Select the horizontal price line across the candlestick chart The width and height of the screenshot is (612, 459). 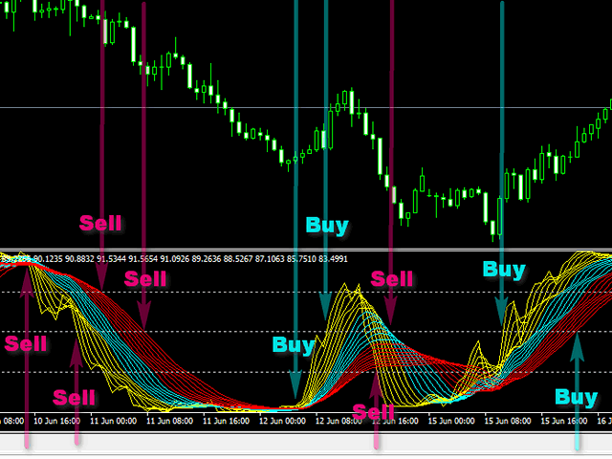(x=306, y=107)
